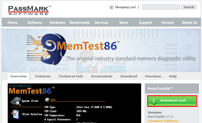
Task: Open the Shopping cart link
Action: 125,7
